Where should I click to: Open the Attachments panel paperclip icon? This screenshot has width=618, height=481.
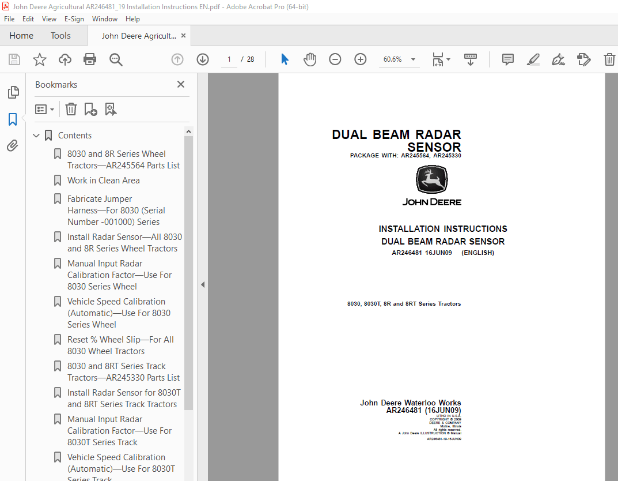13,145
